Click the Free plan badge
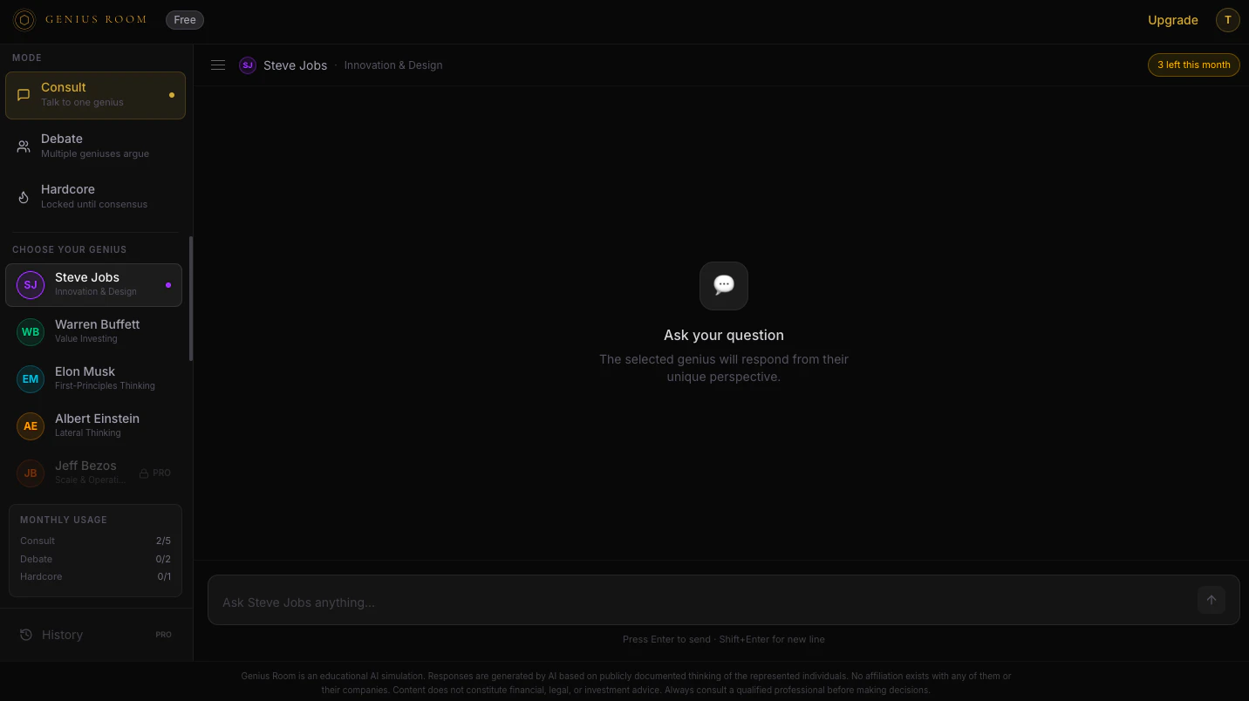This screenshot has width=1249, height=701. coord(185,20)
